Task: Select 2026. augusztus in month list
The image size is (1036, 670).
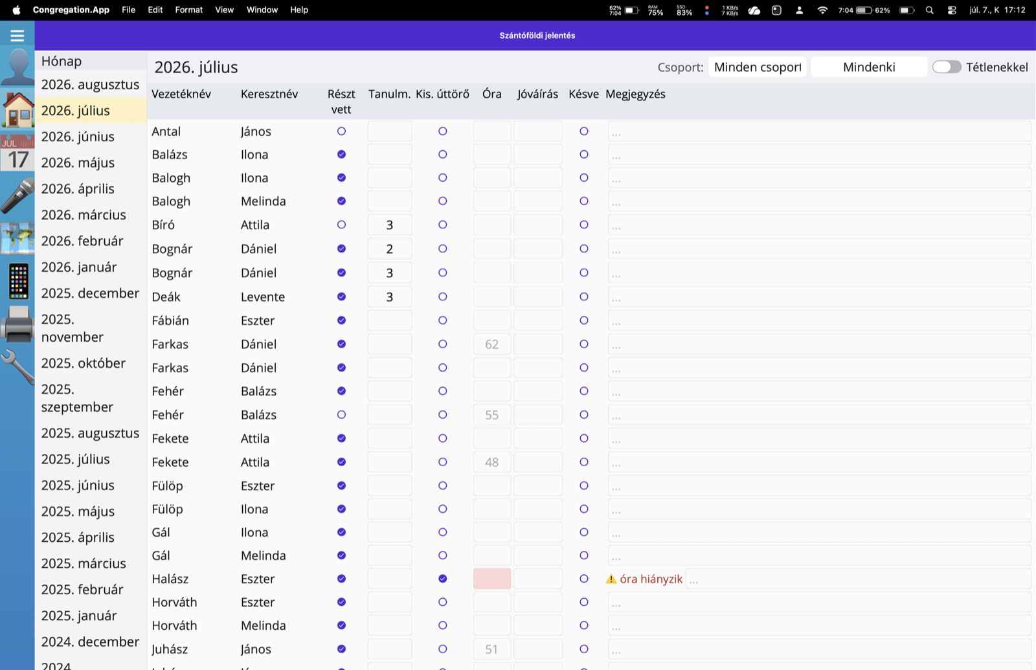Action: [x=91, y=85]
